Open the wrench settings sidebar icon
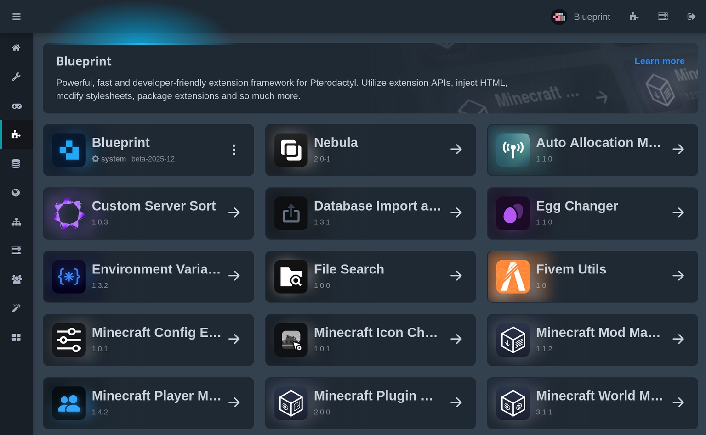Viewport: 706px width, 435px height. pos(16,77)
